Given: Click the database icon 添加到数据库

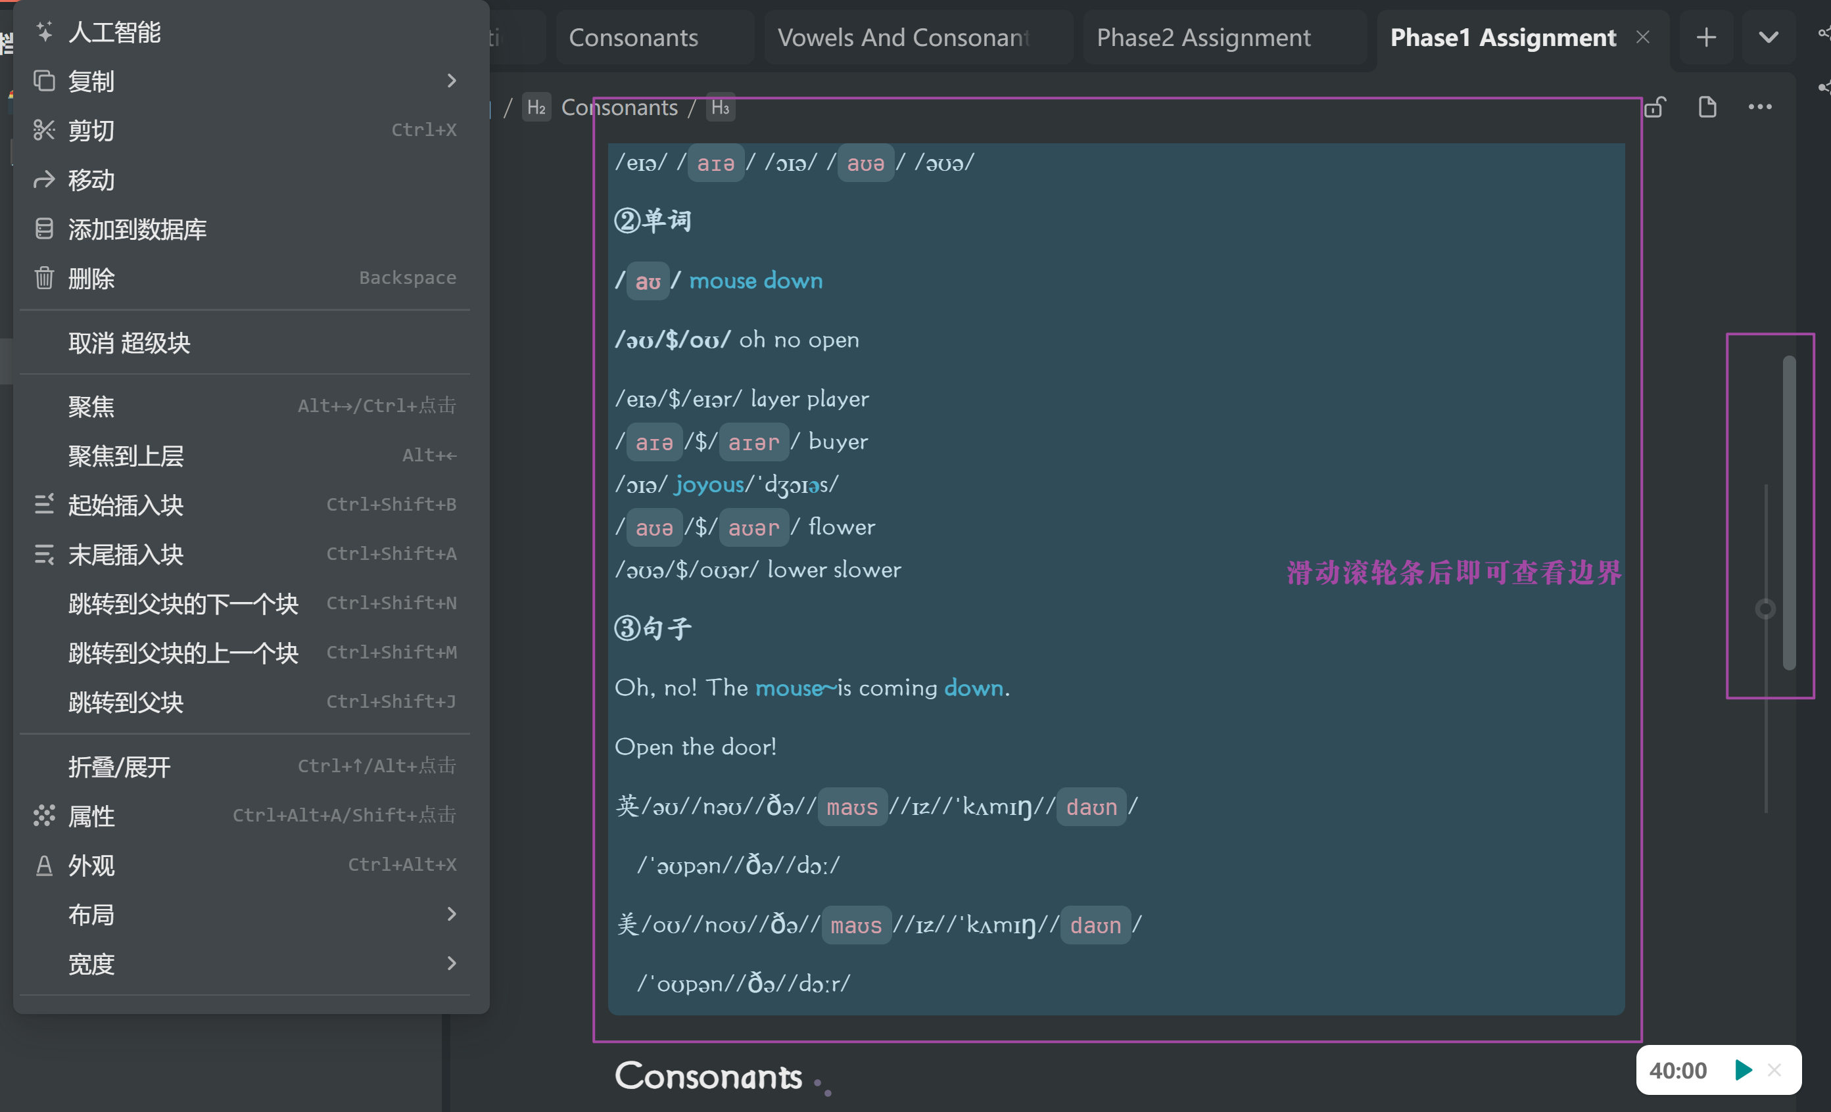Looking at the screenshot, I should 45,229.
